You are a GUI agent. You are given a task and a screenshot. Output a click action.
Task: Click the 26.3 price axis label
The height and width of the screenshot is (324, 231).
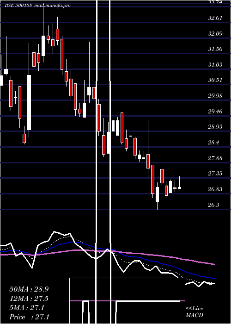pyautogui.click(x=213, y=205)
